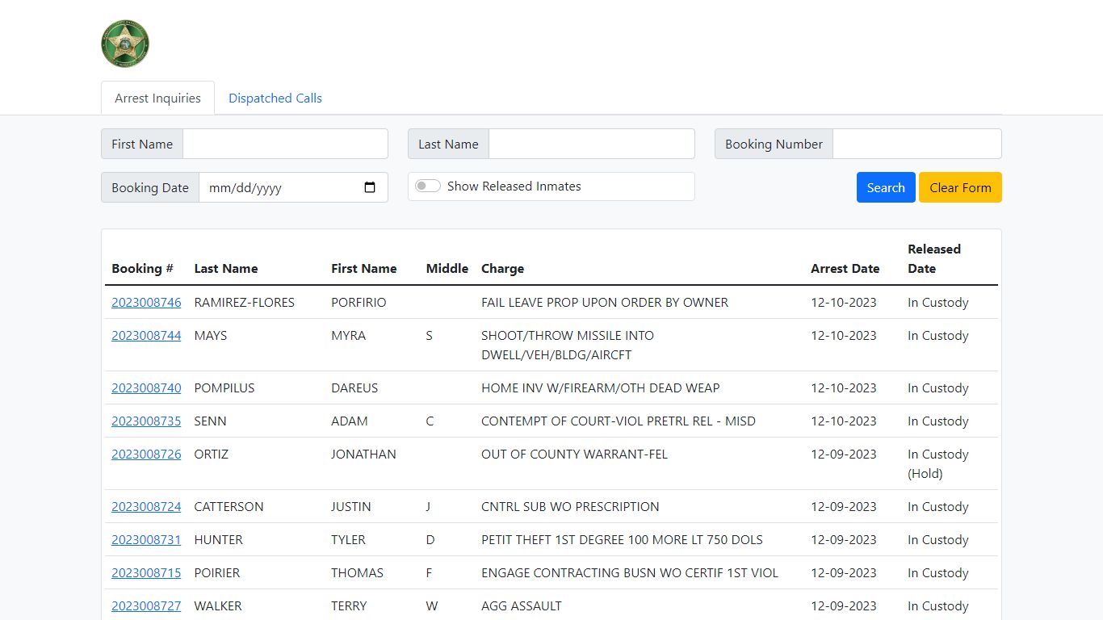Click the Arrest Date column header
Screen dimensions: 1103x620
click(845, 269)
